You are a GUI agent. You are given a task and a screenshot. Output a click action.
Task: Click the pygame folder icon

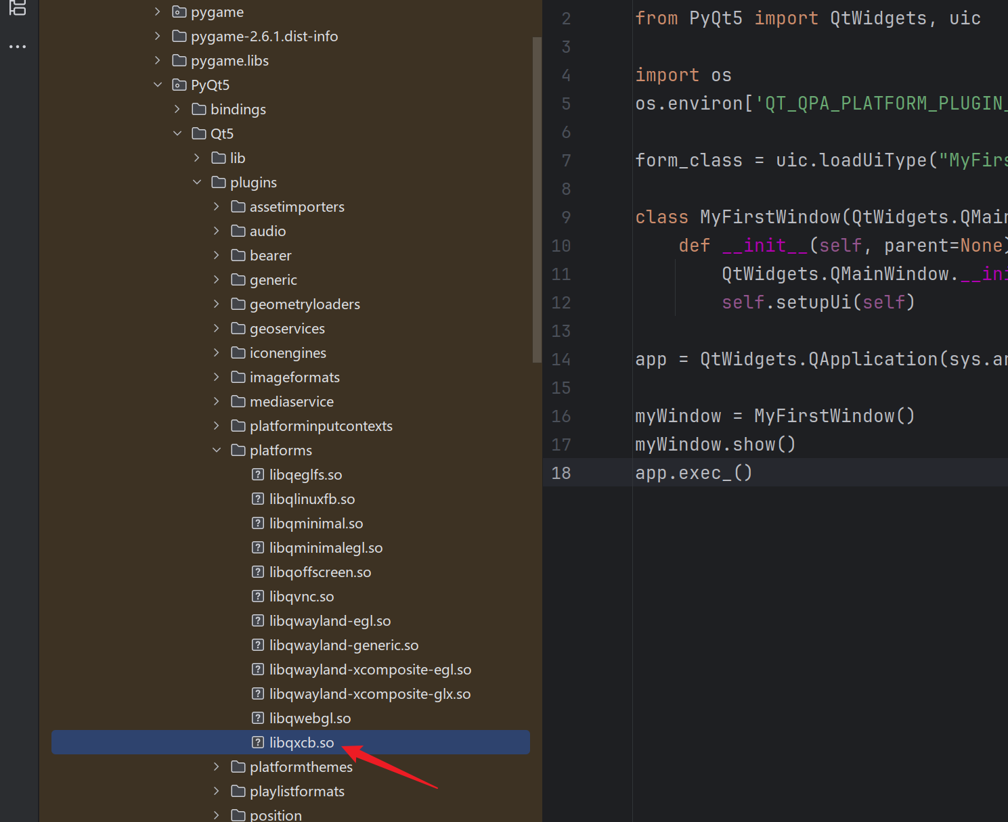[179, 12]
